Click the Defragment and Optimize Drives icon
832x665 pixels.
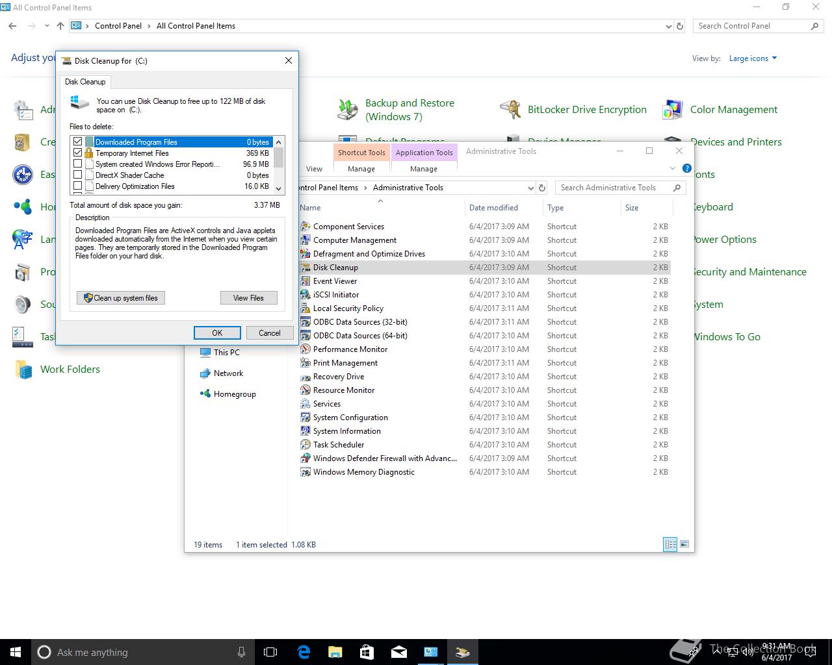click(305, 254)
